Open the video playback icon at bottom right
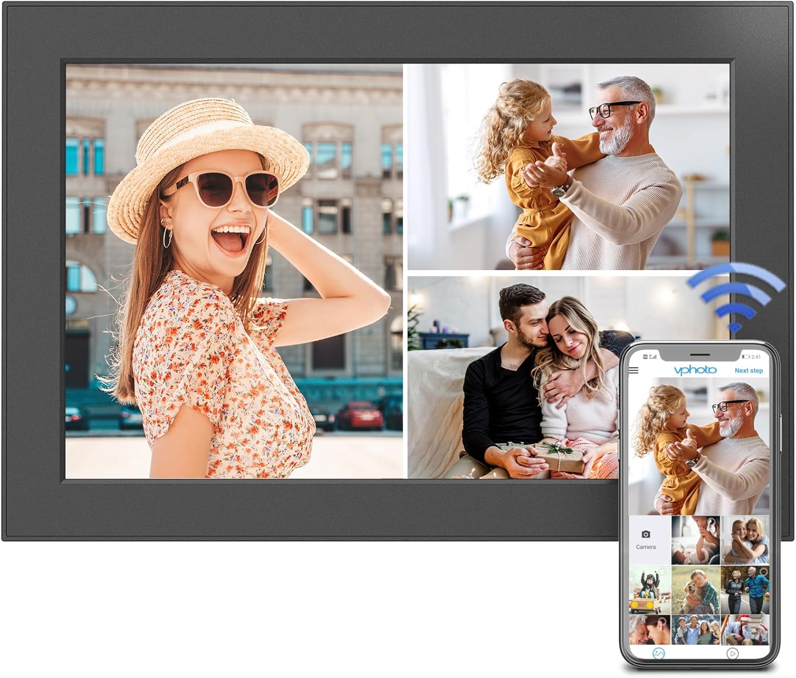The height and width of the screenshot is (678, 796). pos(732,654)
